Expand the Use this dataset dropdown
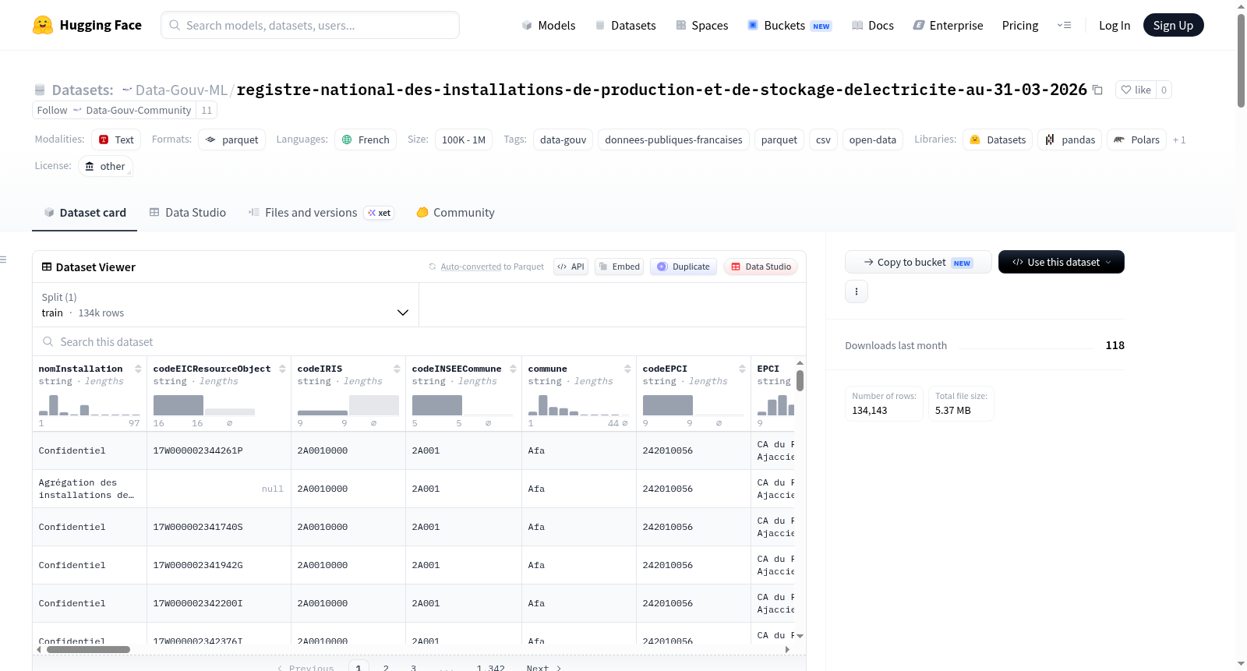 [x=1062, y=262]
